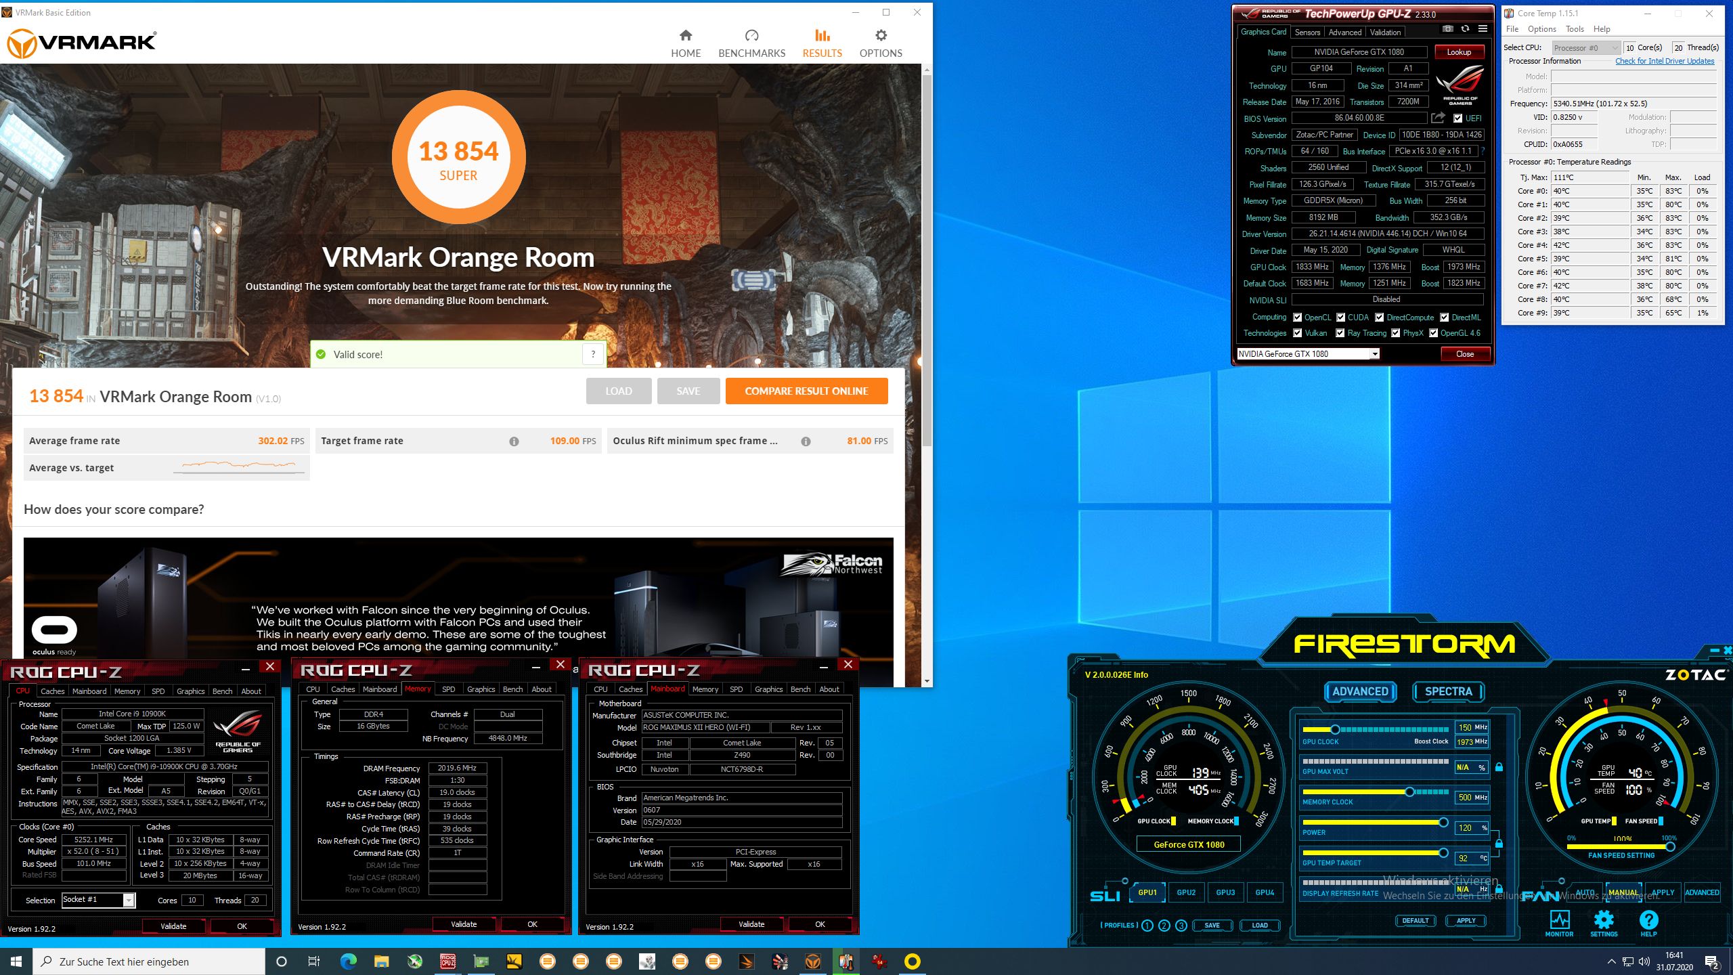The height and width of the screenshot is (975, 1733).
Task: Open VRMark OPTIONS gear
Action: (x=880, y=43)
